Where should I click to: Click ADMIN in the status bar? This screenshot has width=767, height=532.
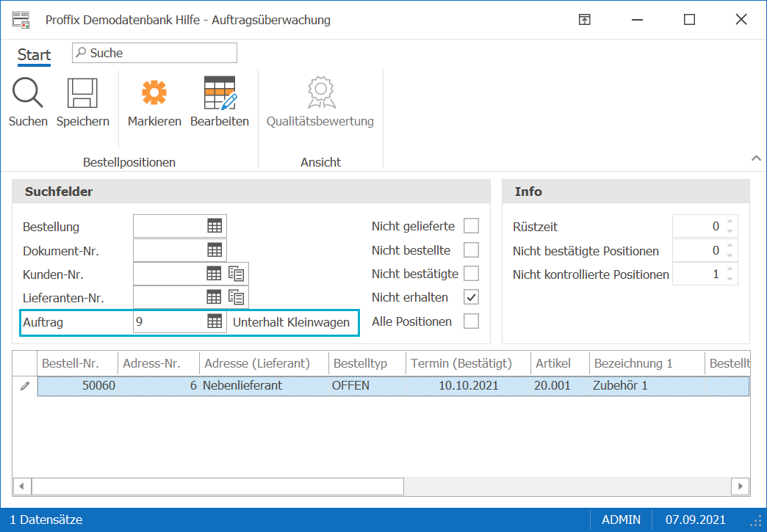point(622,520)
